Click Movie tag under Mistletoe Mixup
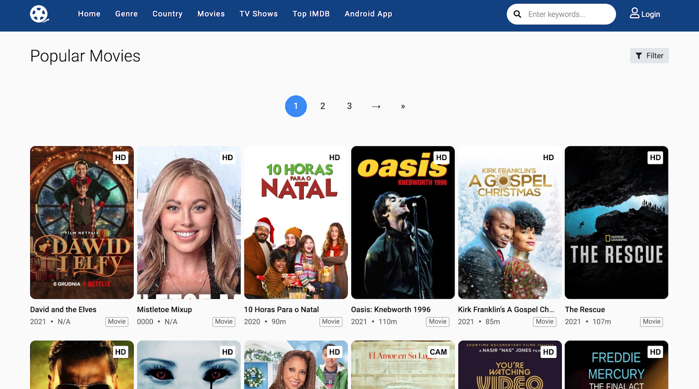The width and height of the screenshot is (699, 389). coord(224,322)
